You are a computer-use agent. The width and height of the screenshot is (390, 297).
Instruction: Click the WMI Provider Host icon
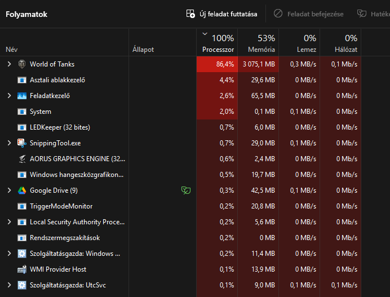pos(22,269)
